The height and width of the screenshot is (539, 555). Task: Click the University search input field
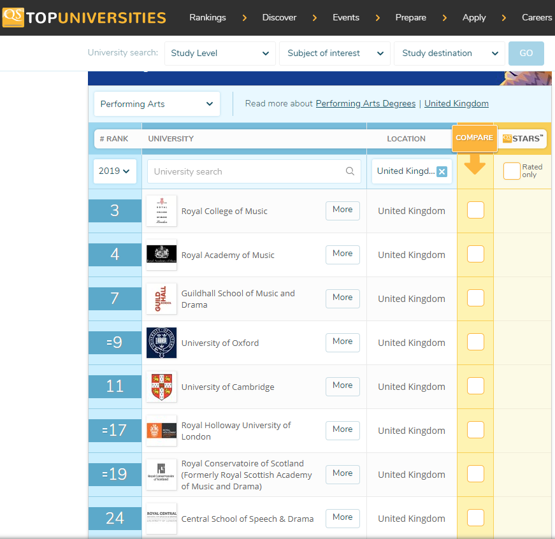pos(254,171)
